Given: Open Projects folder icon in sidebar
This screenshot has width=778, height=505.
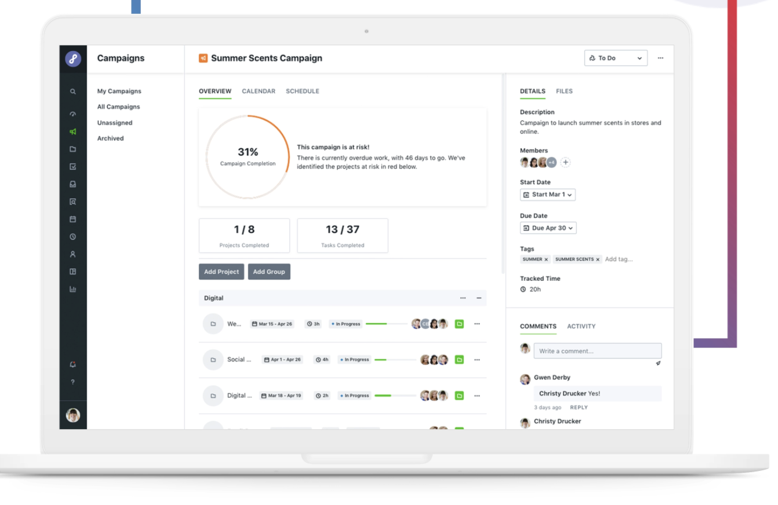Looking at the screenshot, I should tap(73, 149).
